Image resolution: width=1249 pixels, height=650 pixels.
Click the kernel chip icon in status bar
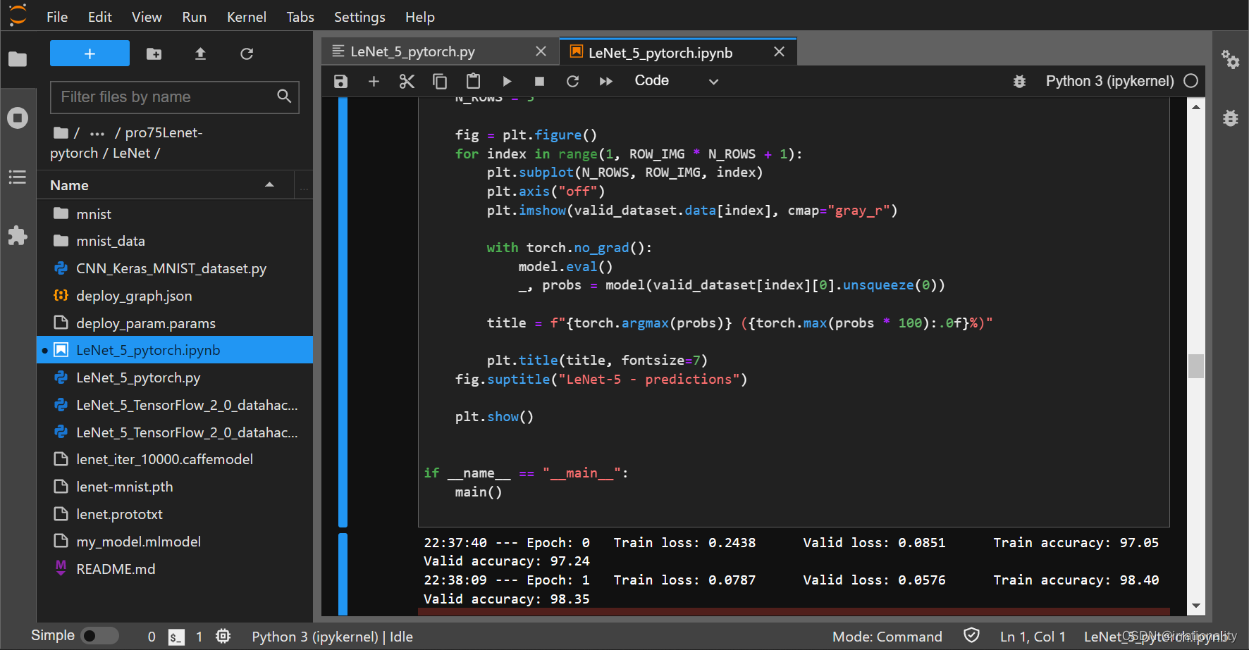click(x=223, y=636)
